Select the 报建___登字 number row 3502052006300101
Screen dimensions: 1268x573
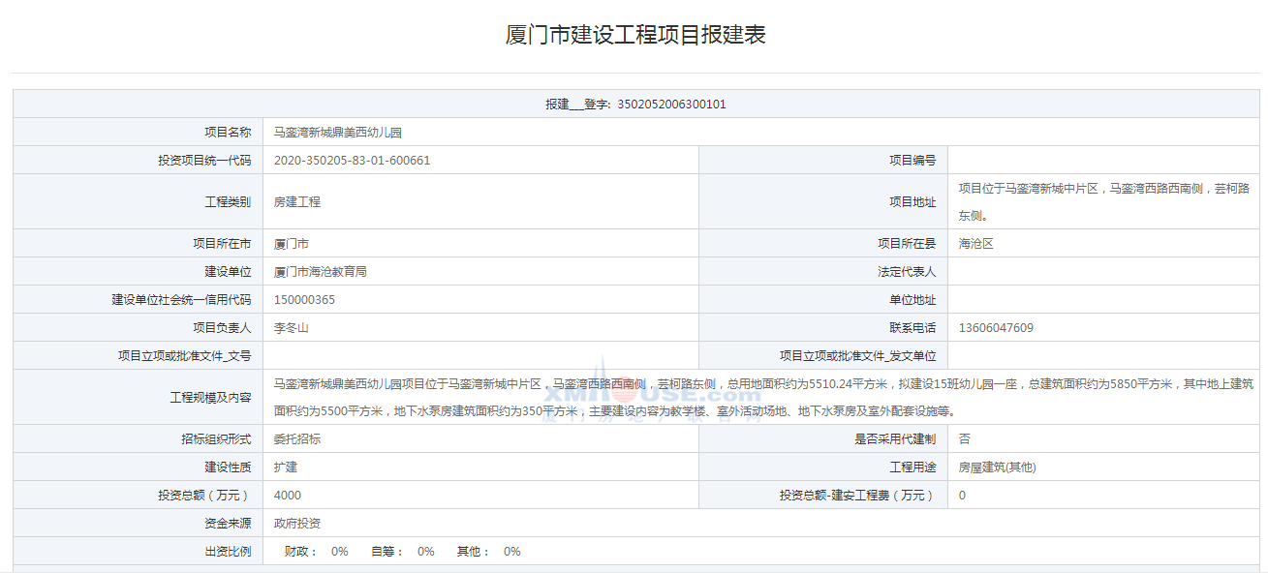coord(635,105)
